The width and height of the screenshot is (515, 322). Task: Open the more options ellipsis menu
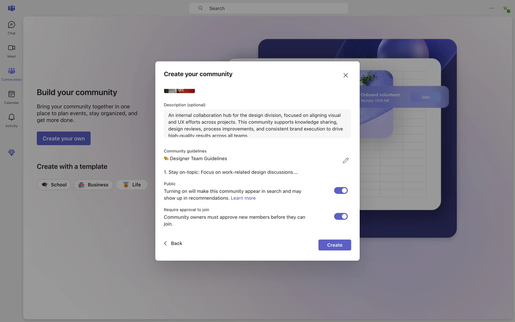[491, 8]
